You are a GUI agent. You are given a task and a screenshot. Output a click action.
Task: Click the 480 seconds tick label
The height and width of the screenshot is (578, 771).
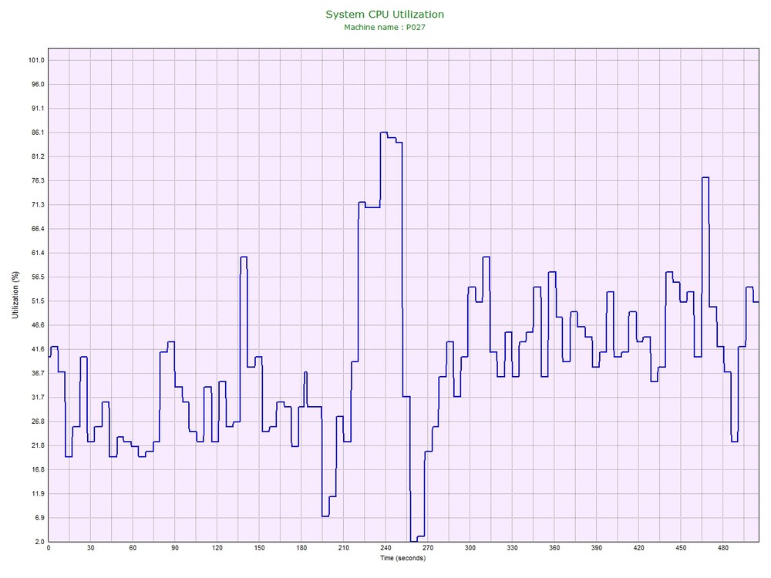click(722, 548)
